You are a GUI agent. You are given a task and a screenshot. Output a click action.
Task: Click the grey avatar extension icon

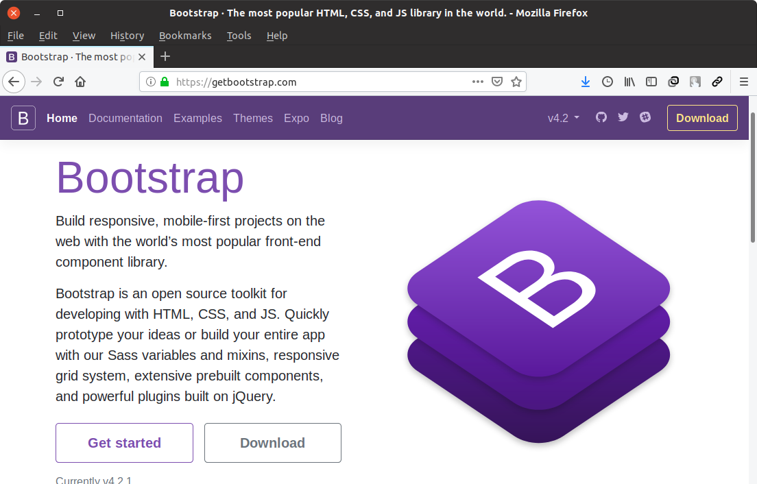coord(695,82)
